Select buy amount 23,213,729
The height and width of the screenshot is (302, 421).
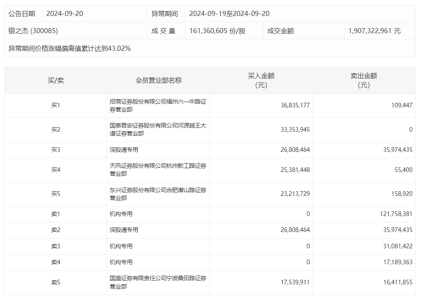(295, 194)
